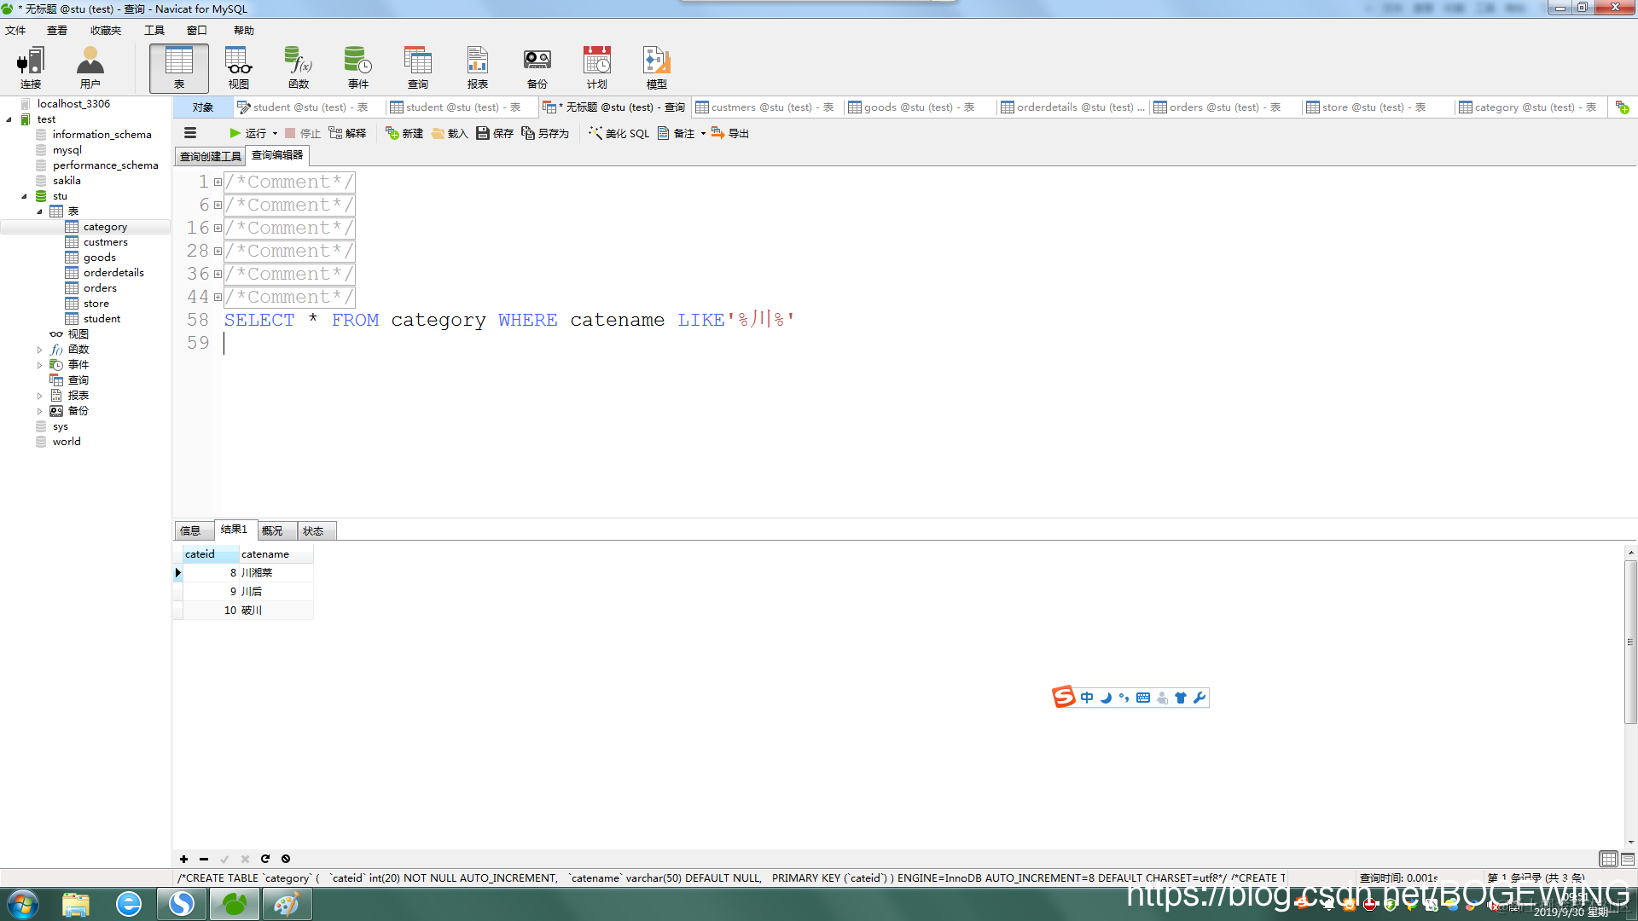The height and width of the screenshot is (921, 1638).
Task: Select the orderdetails table in the tree
Action: point(113,273)
